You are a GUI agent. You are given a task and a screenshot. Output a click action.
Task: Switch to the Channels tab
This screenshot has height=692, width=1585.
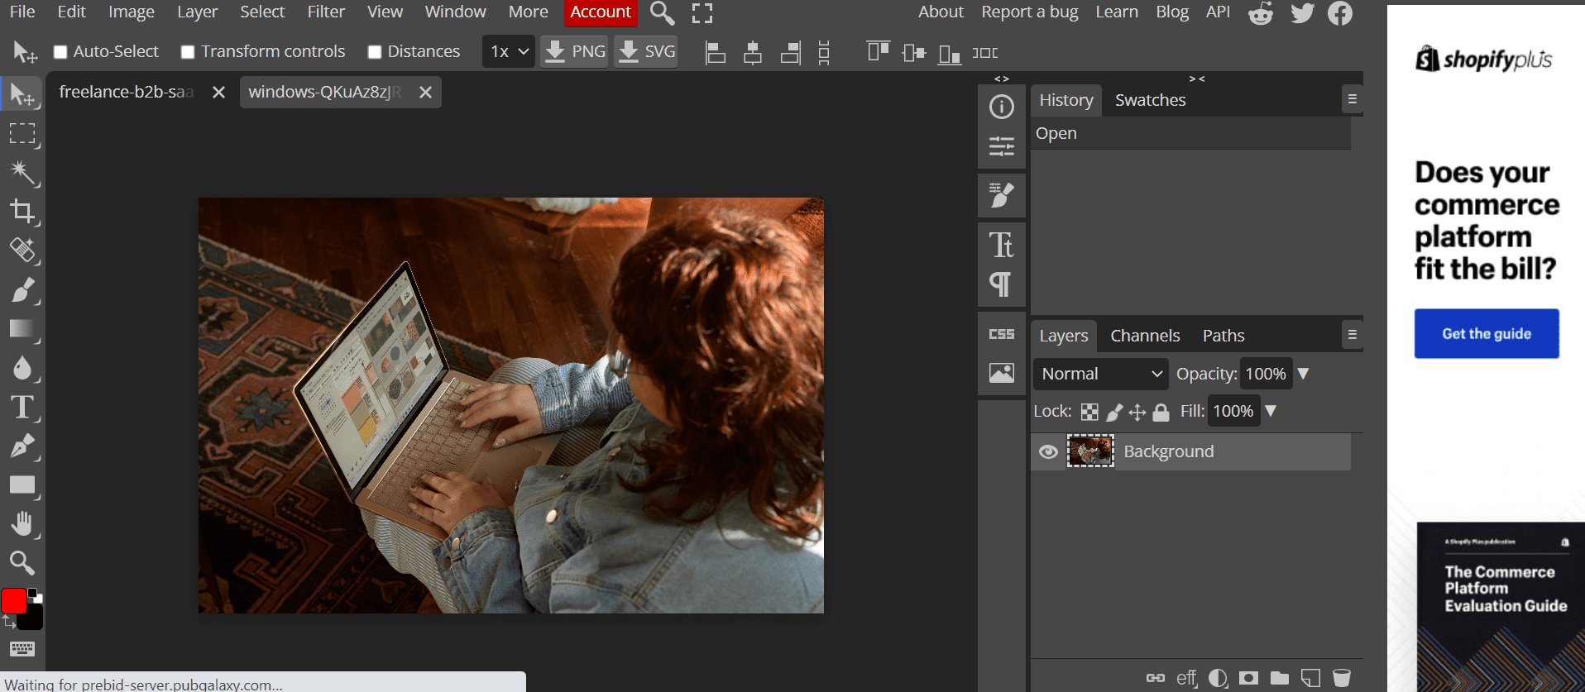coord(1145,336)
